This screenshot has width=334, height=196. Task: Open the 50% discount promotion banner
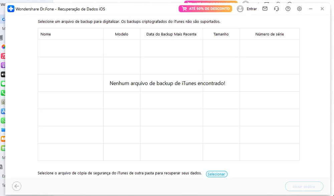tap(205, 9)
